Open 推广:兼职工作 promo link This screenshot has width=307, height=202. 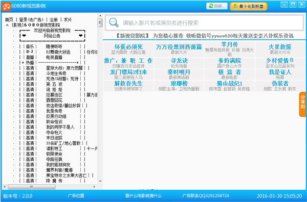tap(128, 61)
